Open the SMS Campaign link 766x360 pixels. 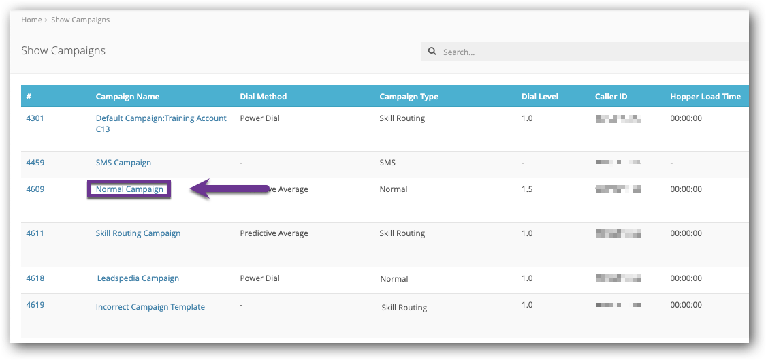[123, 163]
